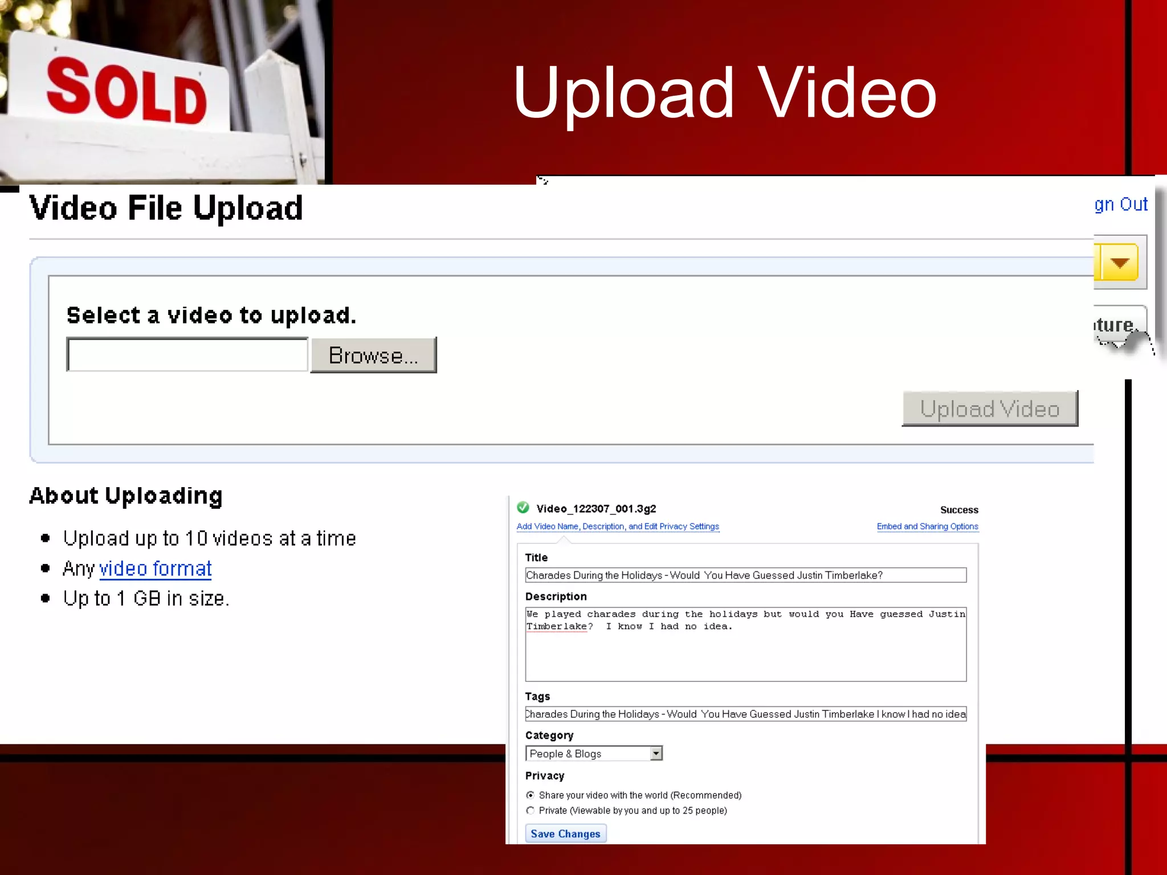Click the Title text field
The height and width of the screenshot is (875, 1167).
coord(746,575)
